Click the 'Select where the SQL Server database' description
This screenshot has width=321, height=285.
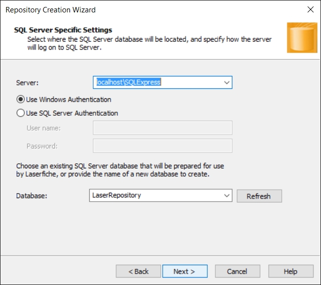click(149, 43)
